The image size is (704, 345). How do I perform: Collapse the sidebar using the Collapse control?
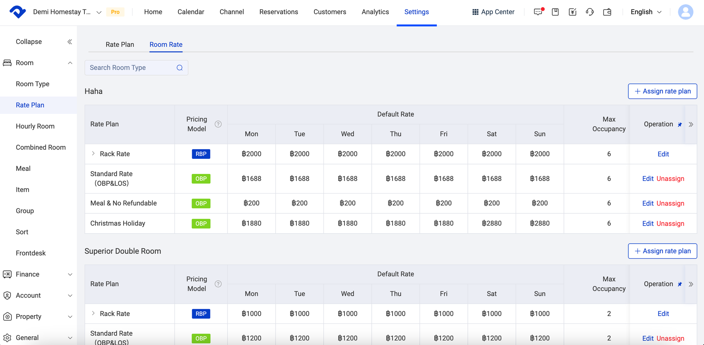pyautogui.click(x=69, y=41)
